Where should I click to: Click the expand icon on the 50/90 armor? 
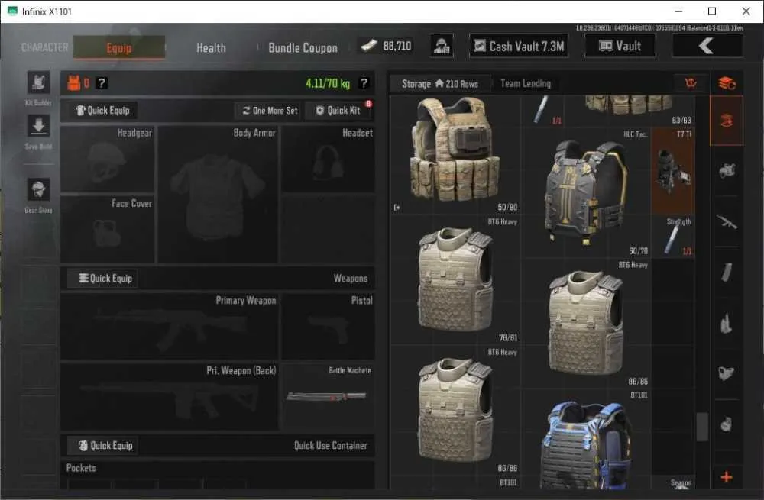pos(397,208)
